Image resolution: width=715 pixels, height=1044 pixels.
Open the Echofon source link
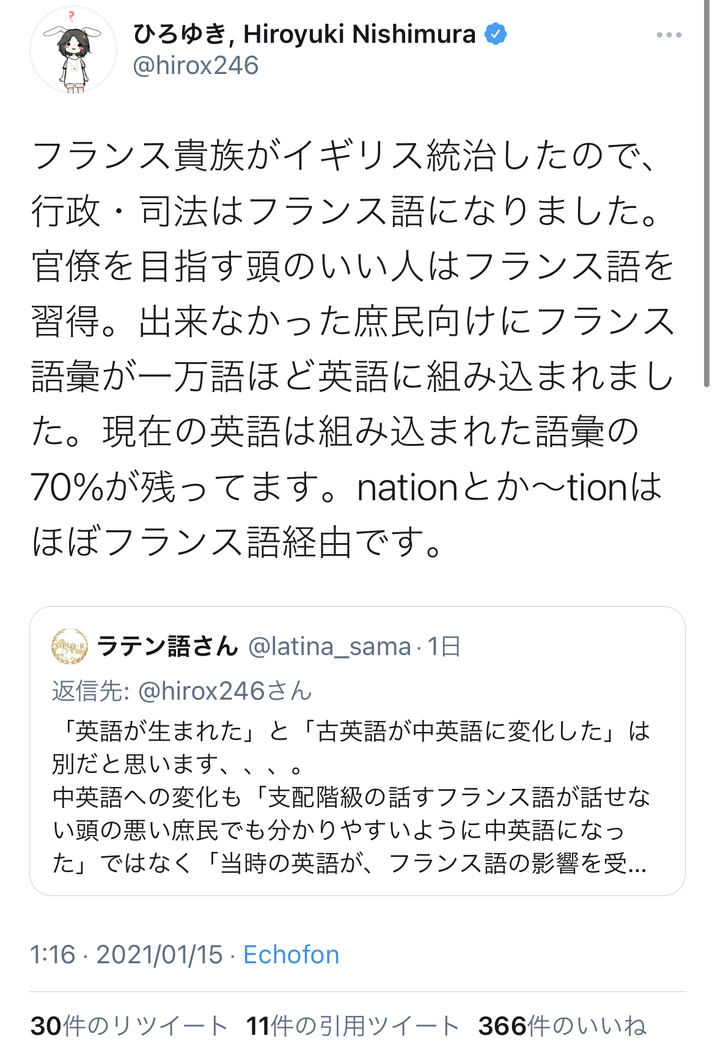(291, 955)
